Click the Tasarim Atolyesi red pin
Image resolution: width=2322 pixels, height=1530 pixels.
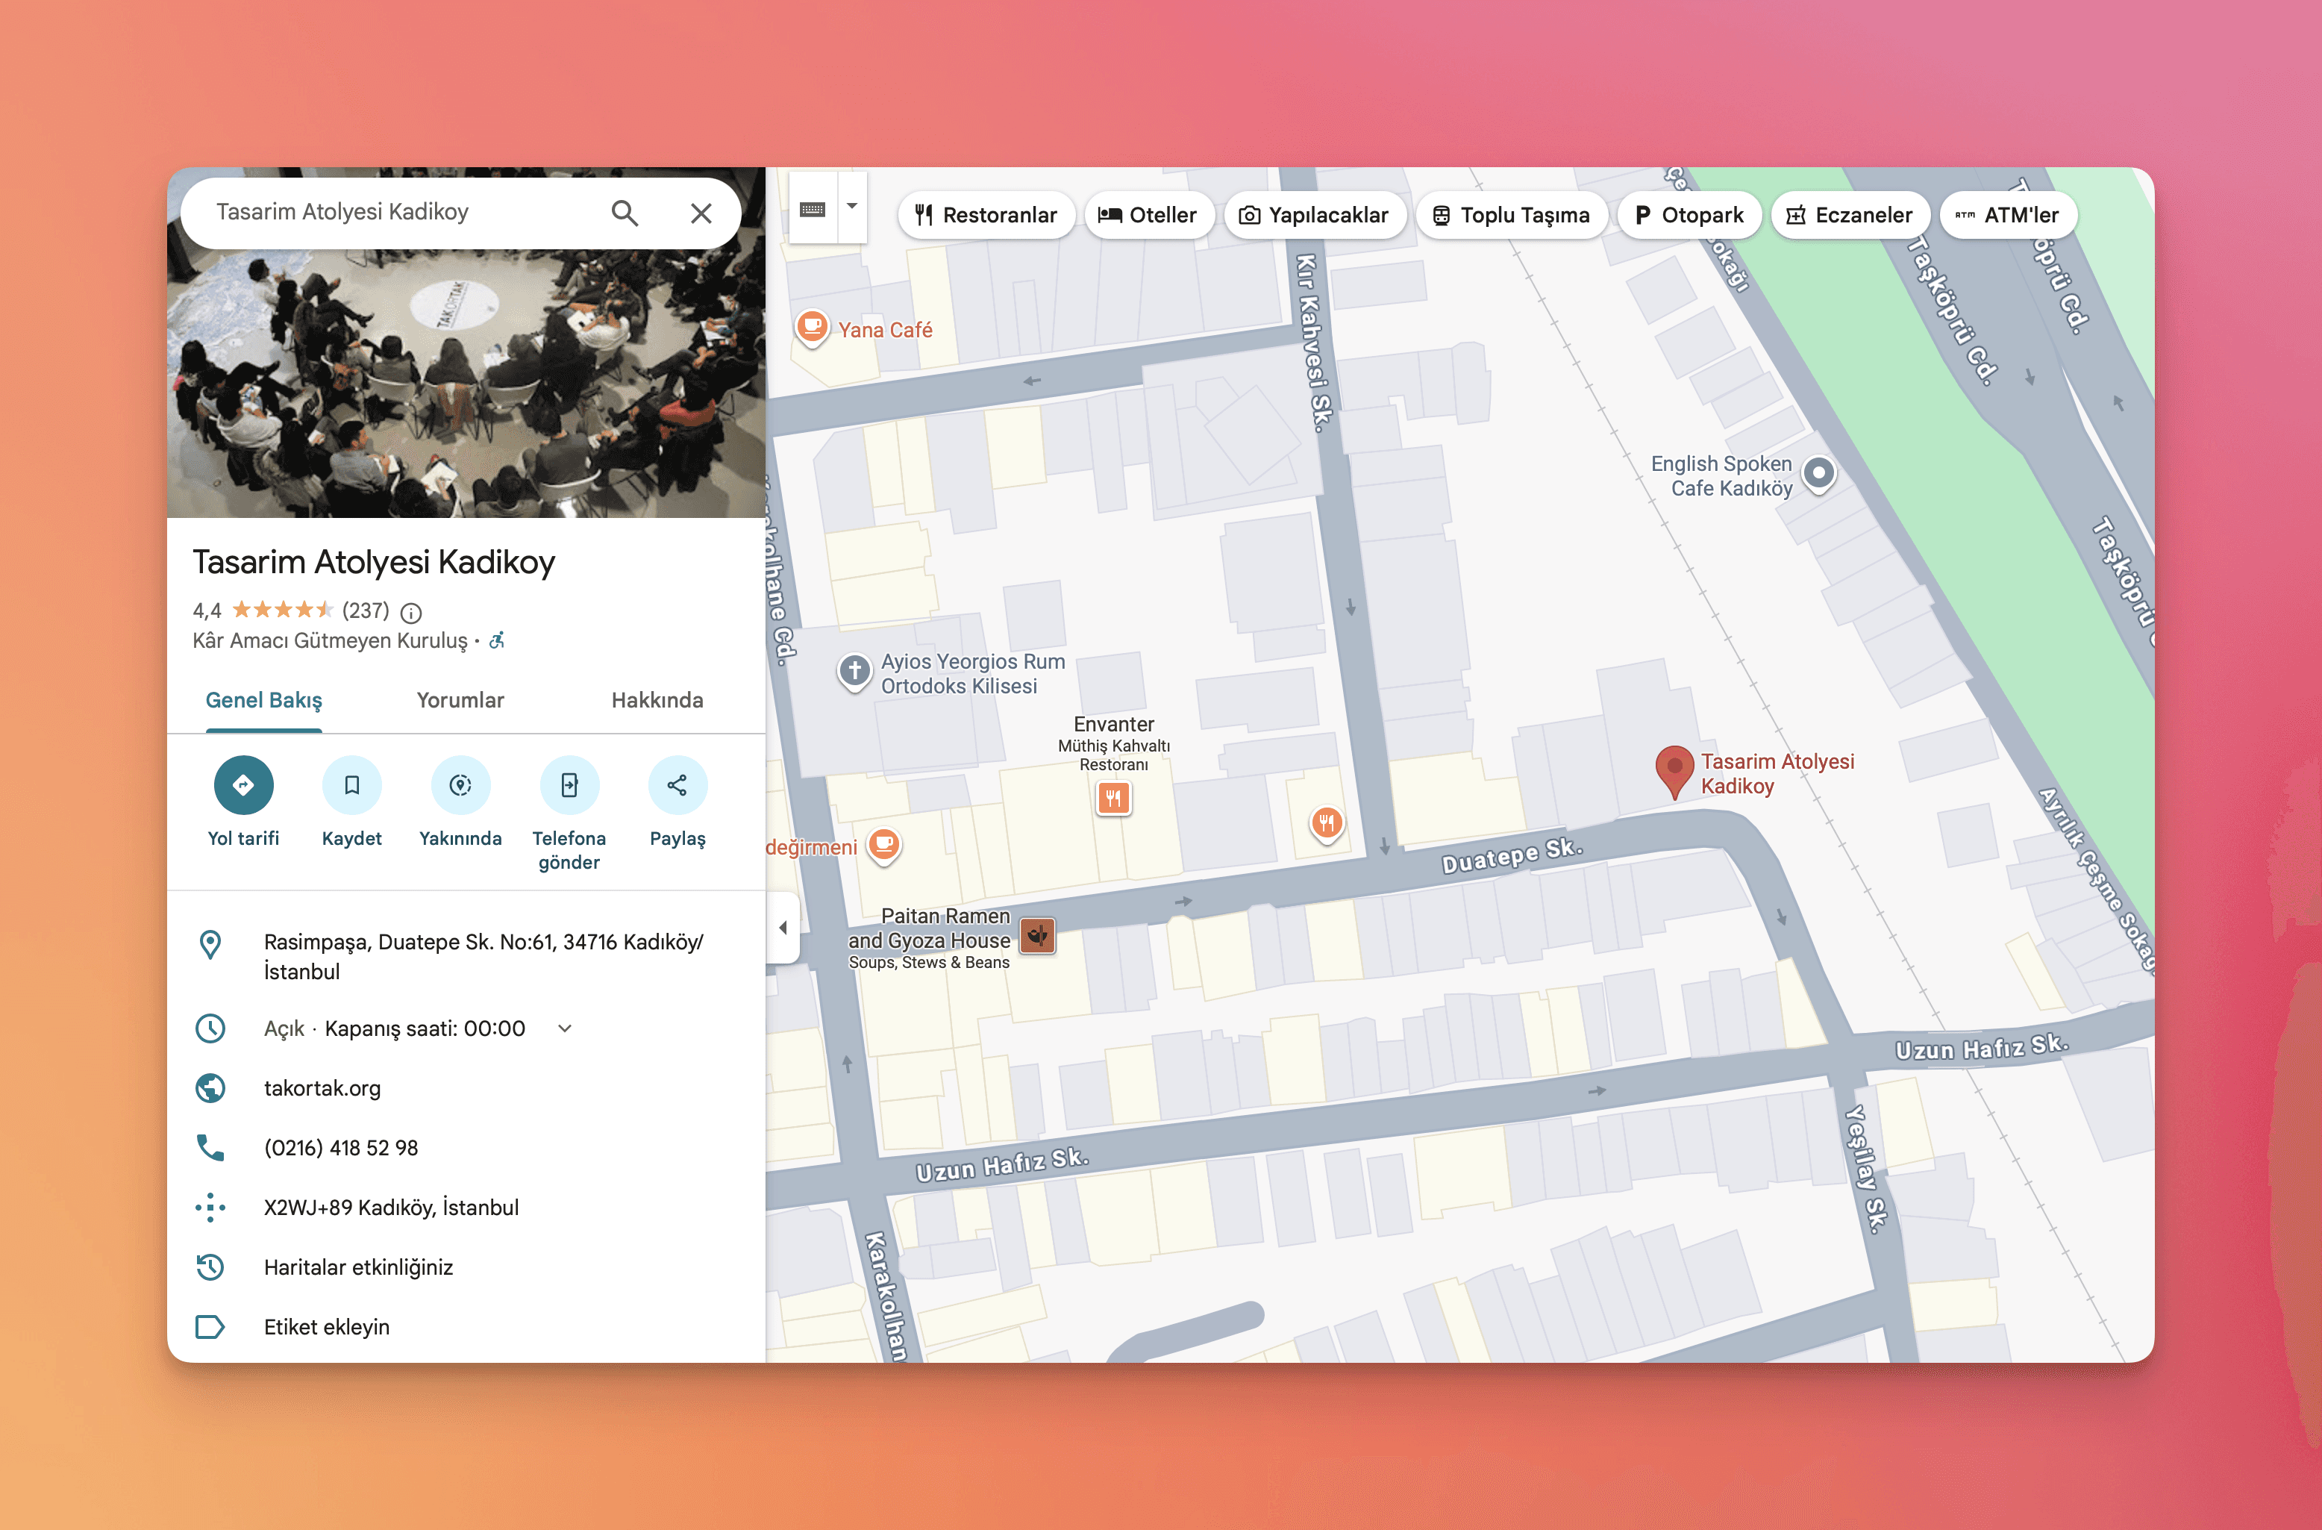[x=1674, y=769]
